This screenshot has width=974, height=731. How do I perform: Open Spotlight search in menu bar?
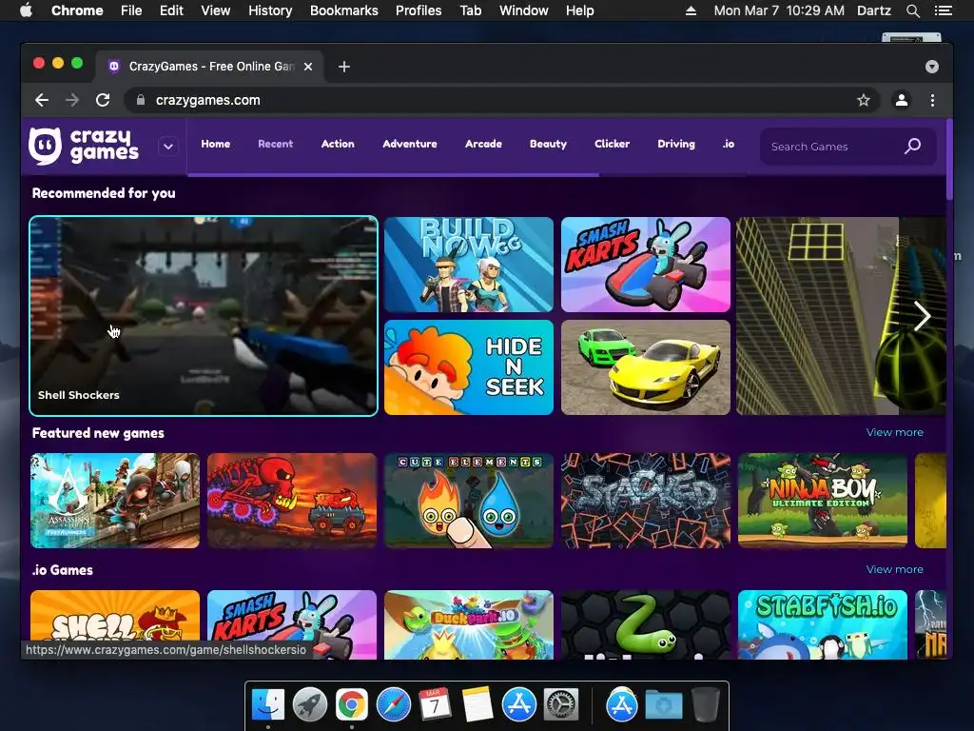coord(912,10)
